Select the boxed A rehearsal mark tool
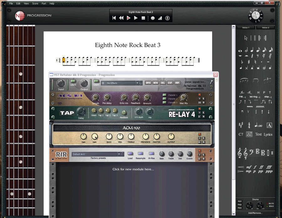The height and width of the screenshot is (218, 282). click(x=269, y=125)
